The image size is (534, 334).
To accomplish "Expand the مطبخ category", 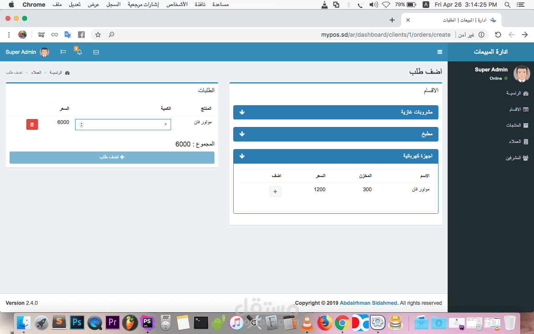I will 336,134.
